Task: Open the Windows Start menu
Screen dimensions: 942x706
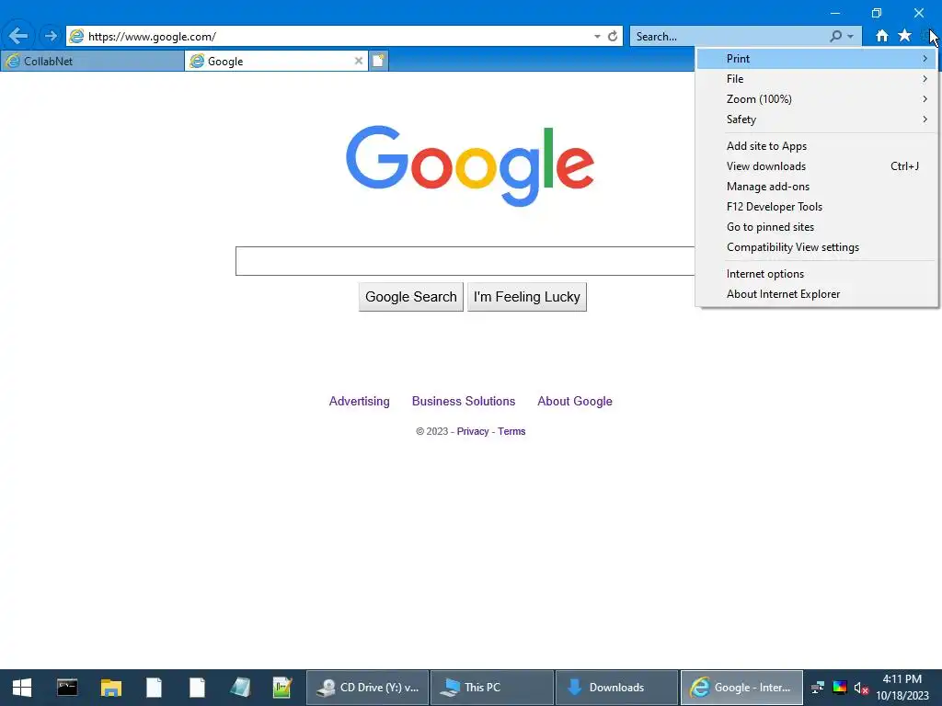Action: point(22,688)
